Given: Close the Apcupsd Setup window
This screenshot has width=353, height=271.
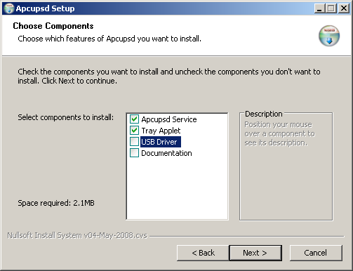Looking at the screenshot, I should click(344, 8).
